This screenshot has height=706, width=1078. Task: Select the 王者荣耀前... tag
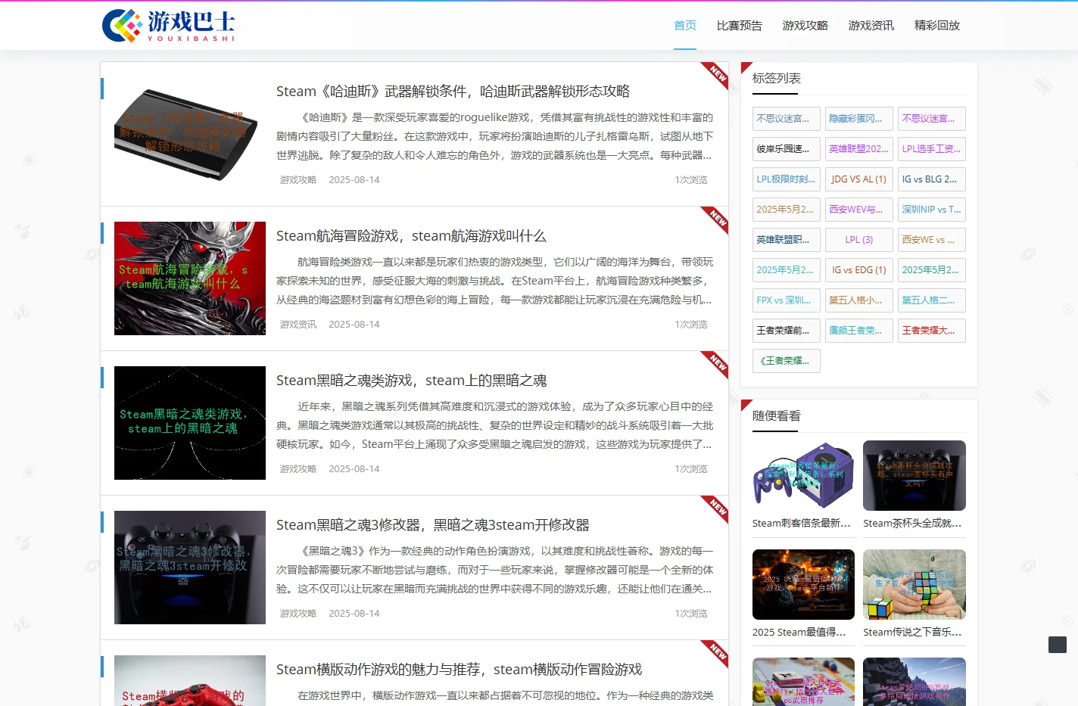[787, 331]
